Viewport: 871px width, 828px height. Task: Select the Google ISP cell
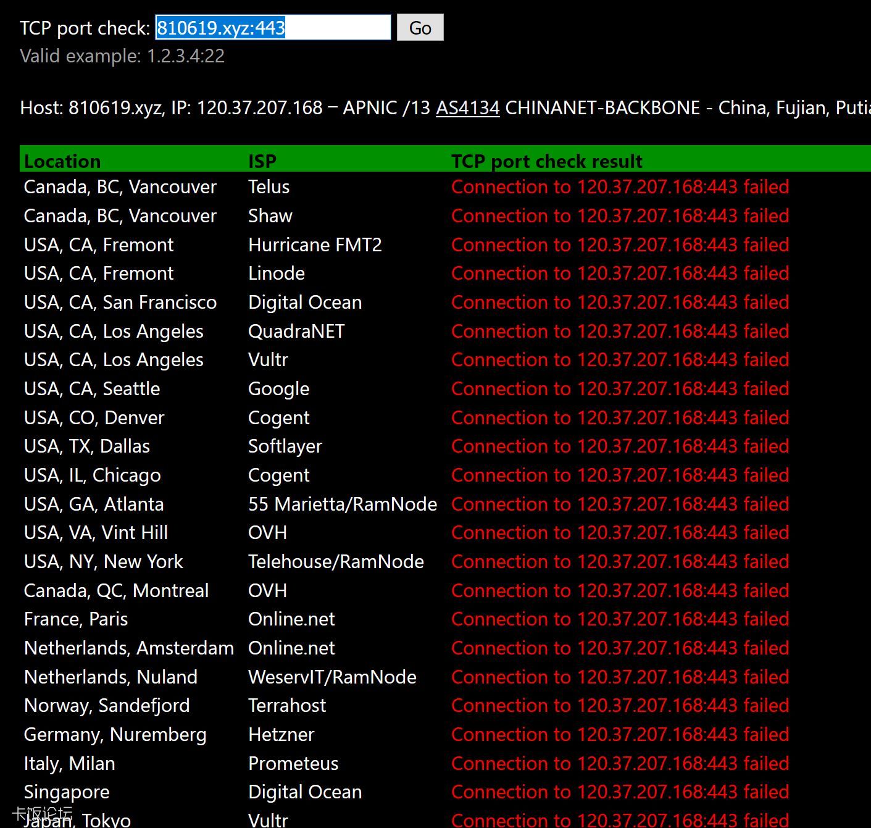(278, 389)
